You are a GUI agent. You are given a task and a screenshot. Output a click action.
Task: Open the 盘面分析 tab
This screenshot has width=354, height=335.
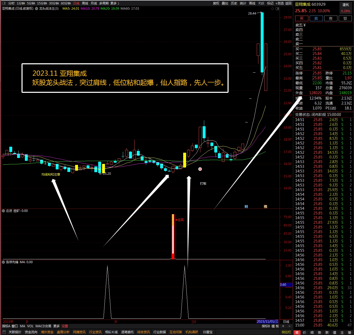(63, 332)
